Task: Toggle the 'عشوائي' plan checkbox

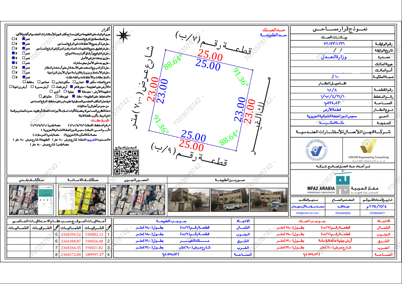Action: tap(40, 96)
